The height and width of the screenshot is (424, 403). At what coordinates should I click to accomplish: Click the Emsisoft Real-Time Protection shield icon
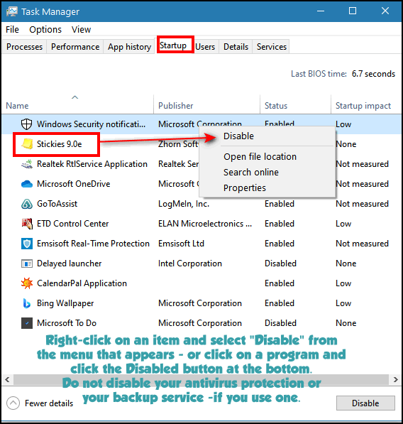[27, 244]
